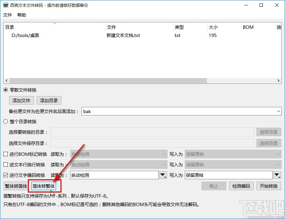Start conversion with the 开始转换 button
Image resolution: width=285 pixels, height=219 pixels.
click(x=269, y=186)
